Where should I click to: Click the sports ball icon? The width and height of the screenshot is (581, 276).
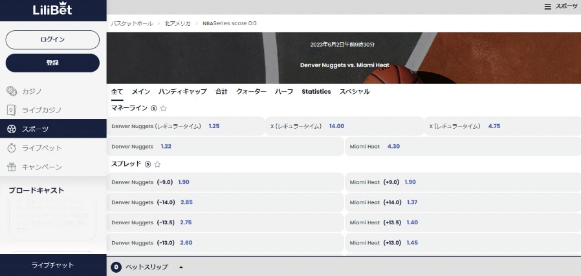point(12,129)
